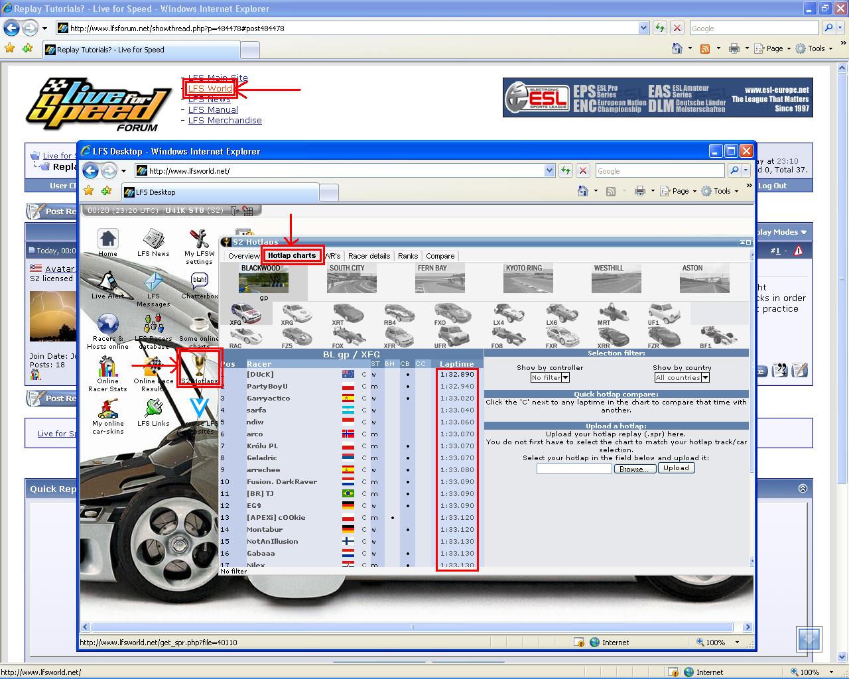Select the XRT car icon
This screenshot has height=679, width=849.
click(348, 314)
